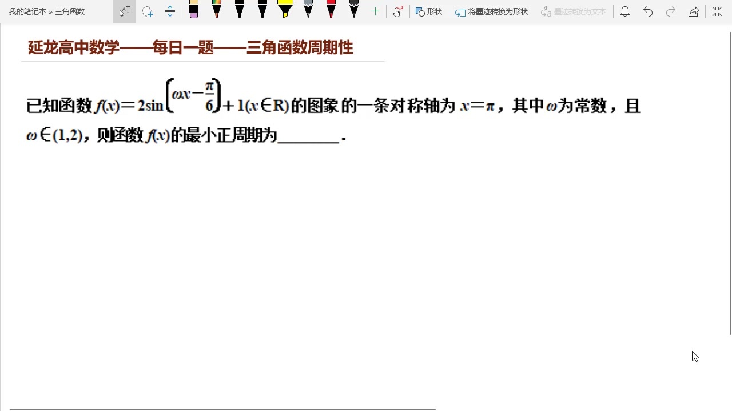732x411 pixels.
Task: Activate the Lasso Select tool
Action: point(148,11)
